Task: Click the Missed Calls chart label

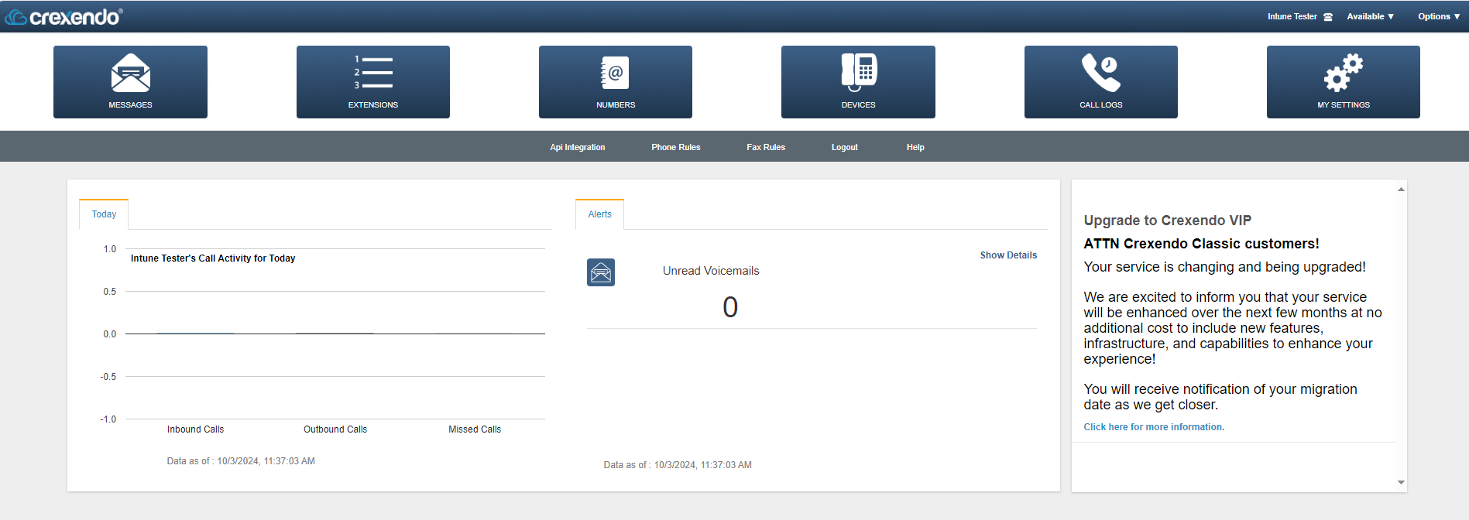Action: (x=475, y=429)
